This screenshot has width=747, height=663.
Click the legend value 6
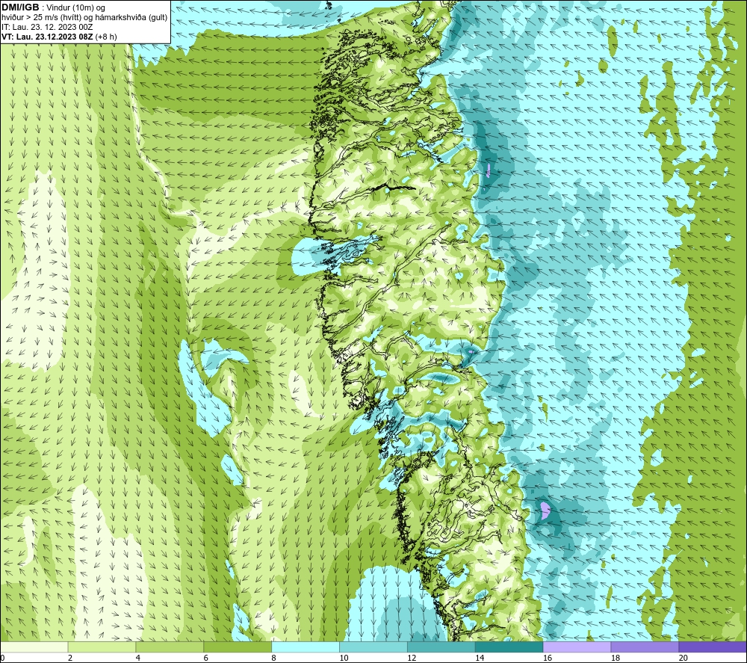pyautogui.click(x=206, y=658)
